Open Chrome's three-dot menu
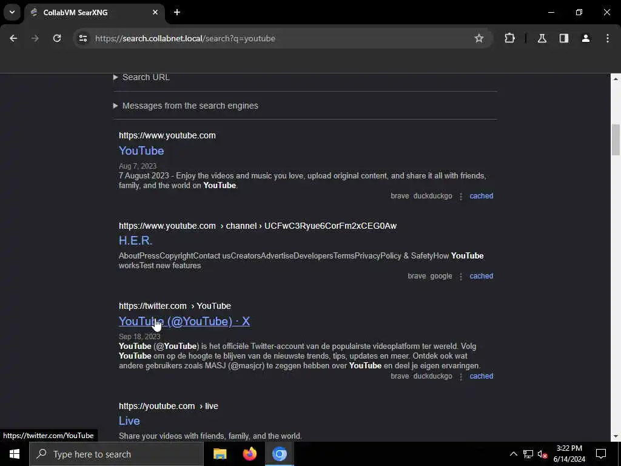 [x=608, y=38]
